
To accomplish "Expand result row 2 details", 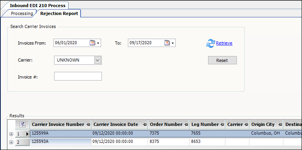I will 11,142.
